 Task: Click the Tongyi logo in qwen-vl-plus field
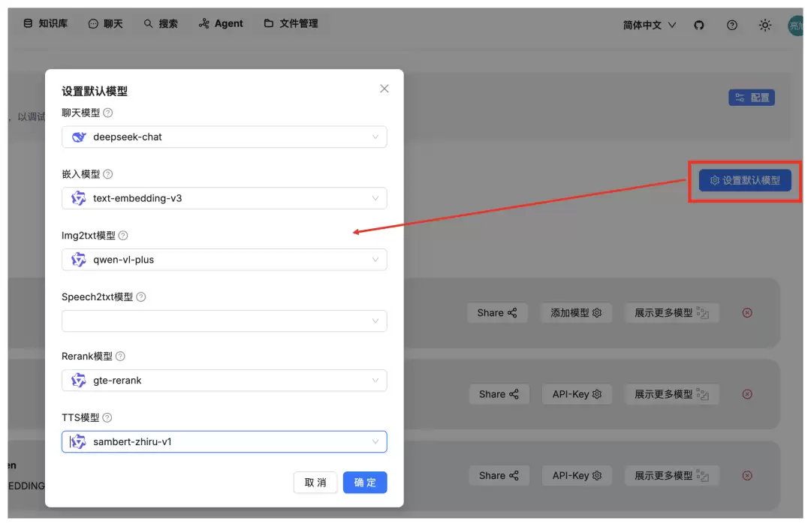pyautogui.click(x=79, y=260)
